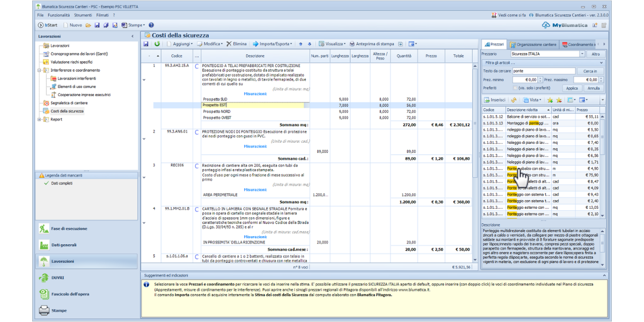The height and width of the screenshot is (322, 644).
Task: Enable the 'vis. solo i preferiti' checkbox
Action: pyautogui.click(x=515, y=88)
